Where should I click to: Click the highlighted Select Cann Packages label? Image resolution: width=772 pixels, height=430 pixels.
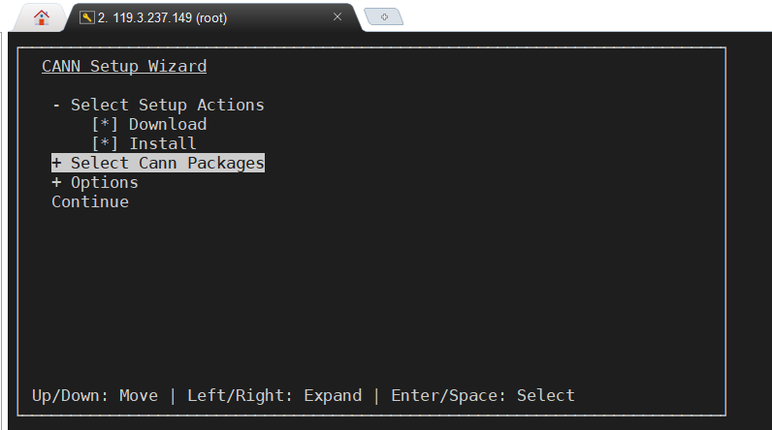point(168,163)
